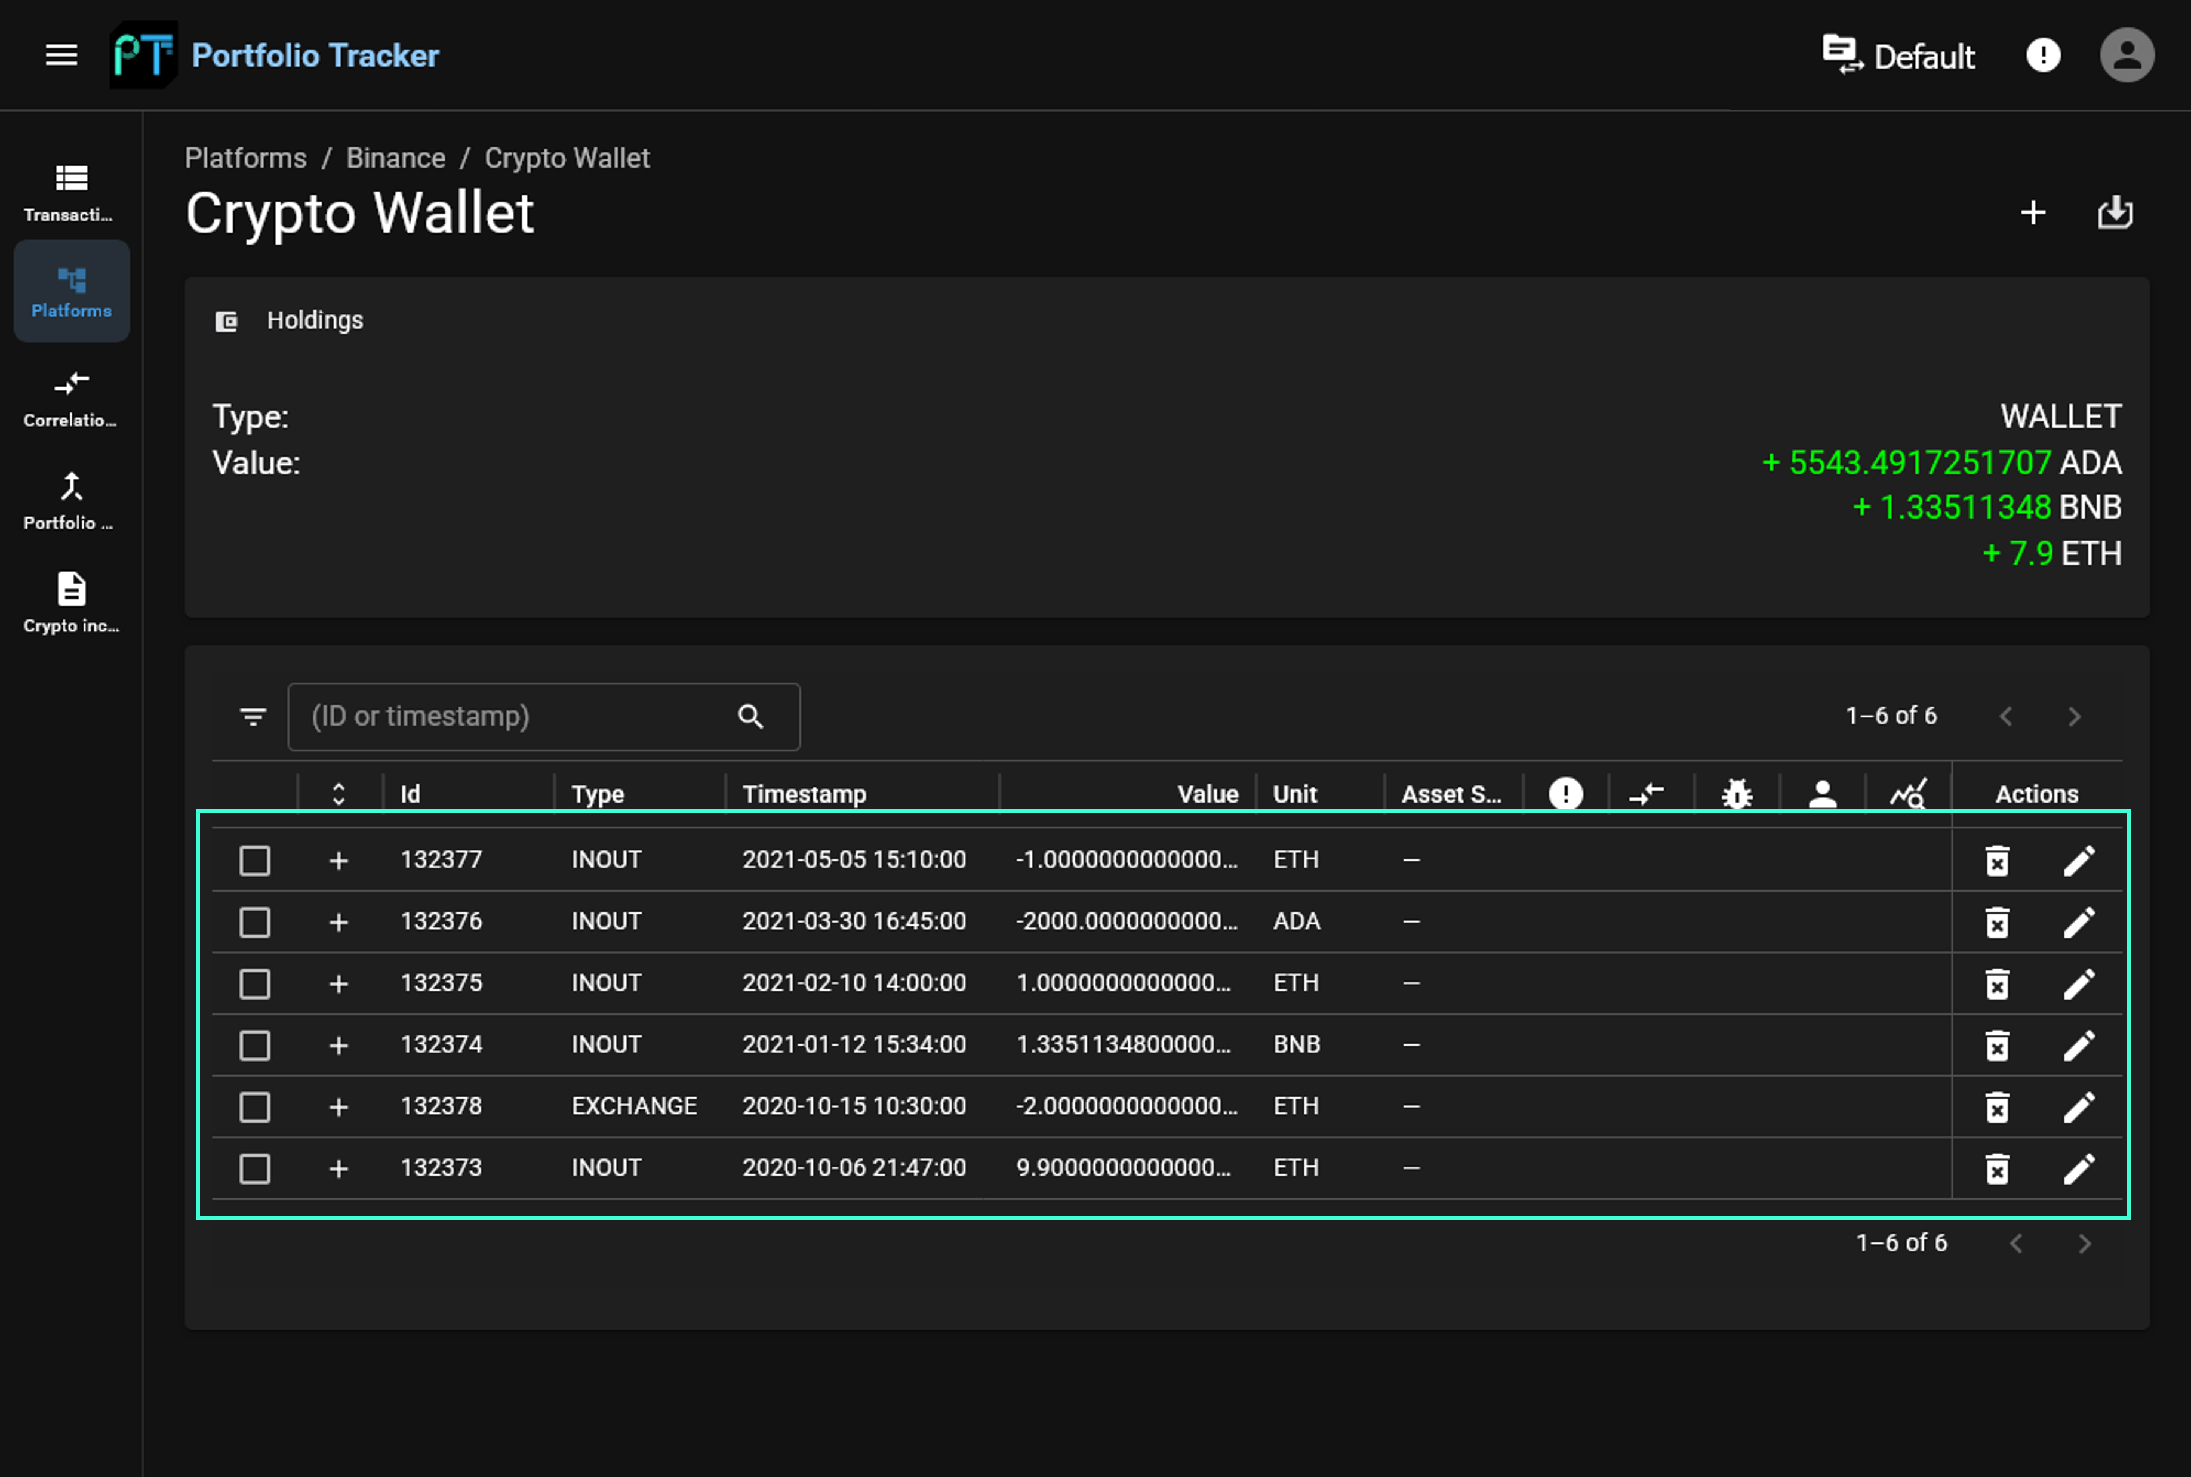Click the search magnifier icon

(x=750, y=717)
